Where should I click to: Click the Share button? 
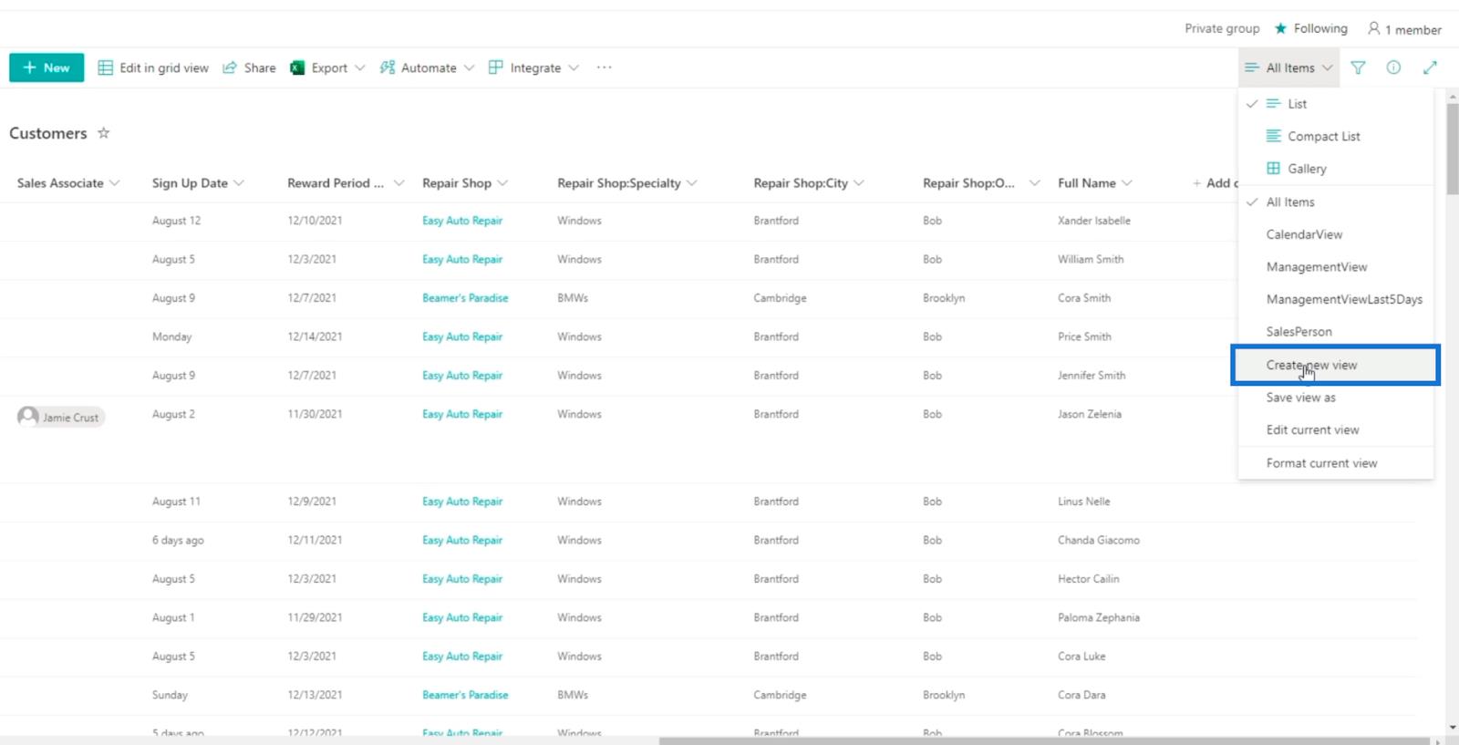point(249,67)
